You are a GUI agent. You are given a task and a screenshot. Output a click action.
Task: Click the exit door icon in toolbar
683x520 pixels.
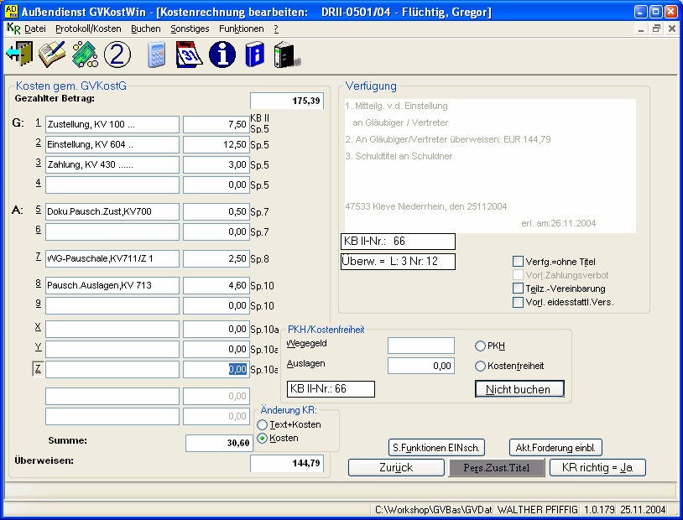tap(18, 55)
